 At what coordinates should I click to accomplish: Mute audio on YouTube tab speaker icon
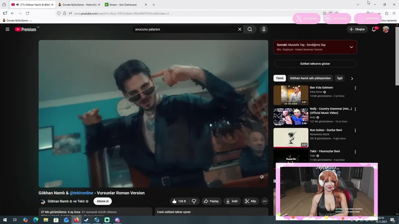click(17, 5)
